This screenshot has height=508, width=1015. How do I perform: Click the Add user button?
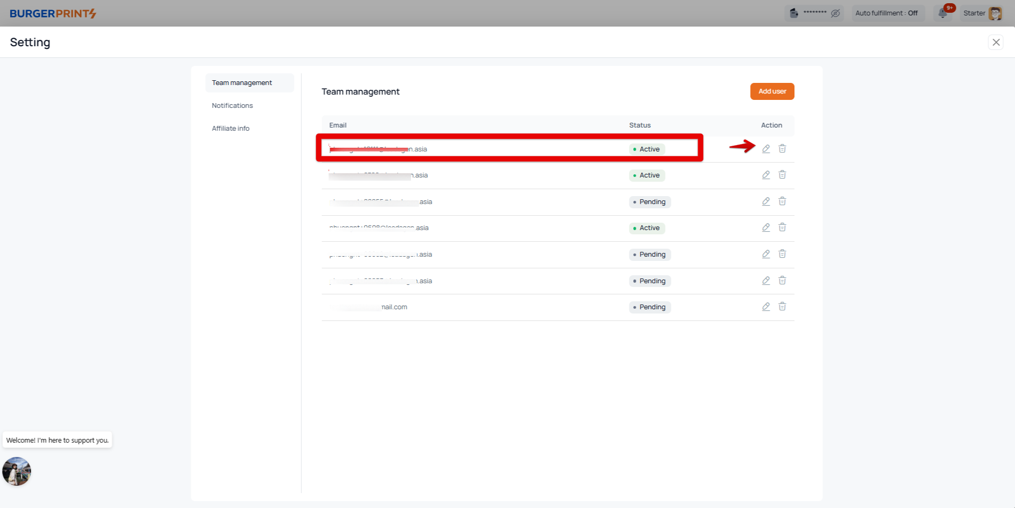click(772, 91)
